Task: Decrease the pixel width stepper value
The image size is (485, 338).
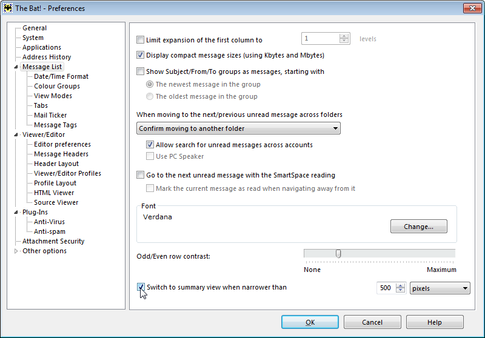Action: (400, 290)
